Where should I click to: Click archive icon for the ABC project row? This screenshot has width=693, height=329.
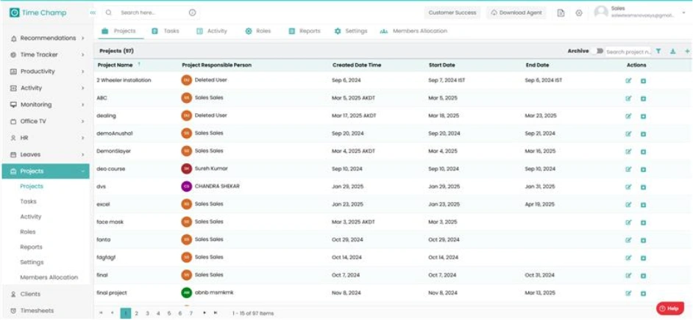(x=643, y=98)
